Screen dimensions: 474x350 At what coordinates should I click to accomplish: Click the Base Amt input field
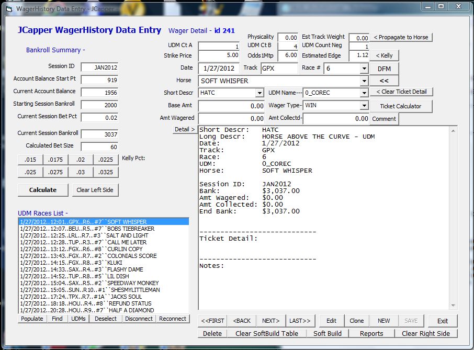[231, 106]
